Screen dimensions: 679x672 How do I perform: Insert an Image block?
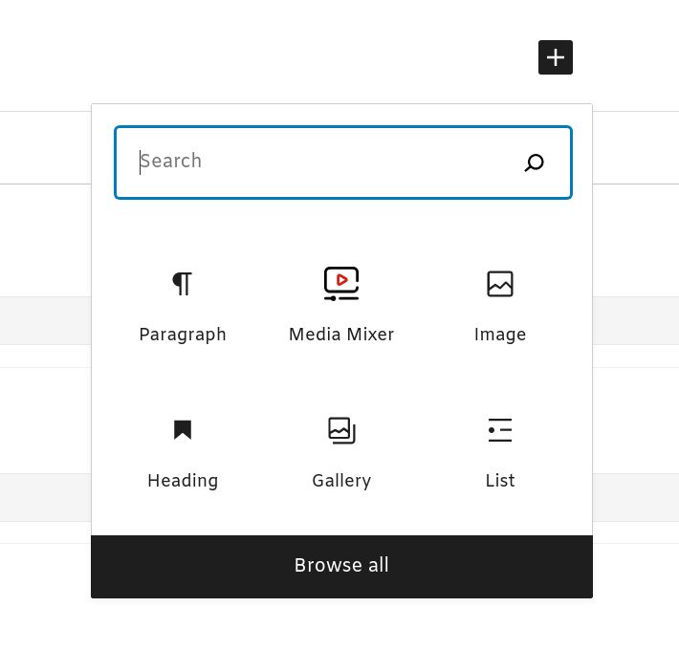pos(500,305)
